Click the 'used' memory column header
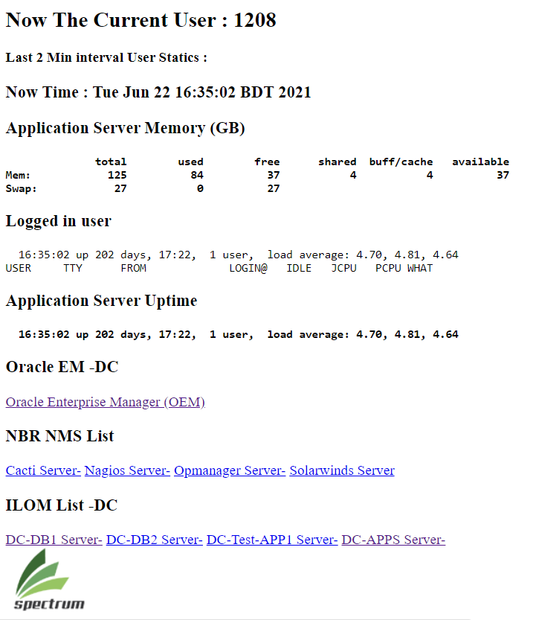This screenshot has width=536, height=620. (191, 162)
